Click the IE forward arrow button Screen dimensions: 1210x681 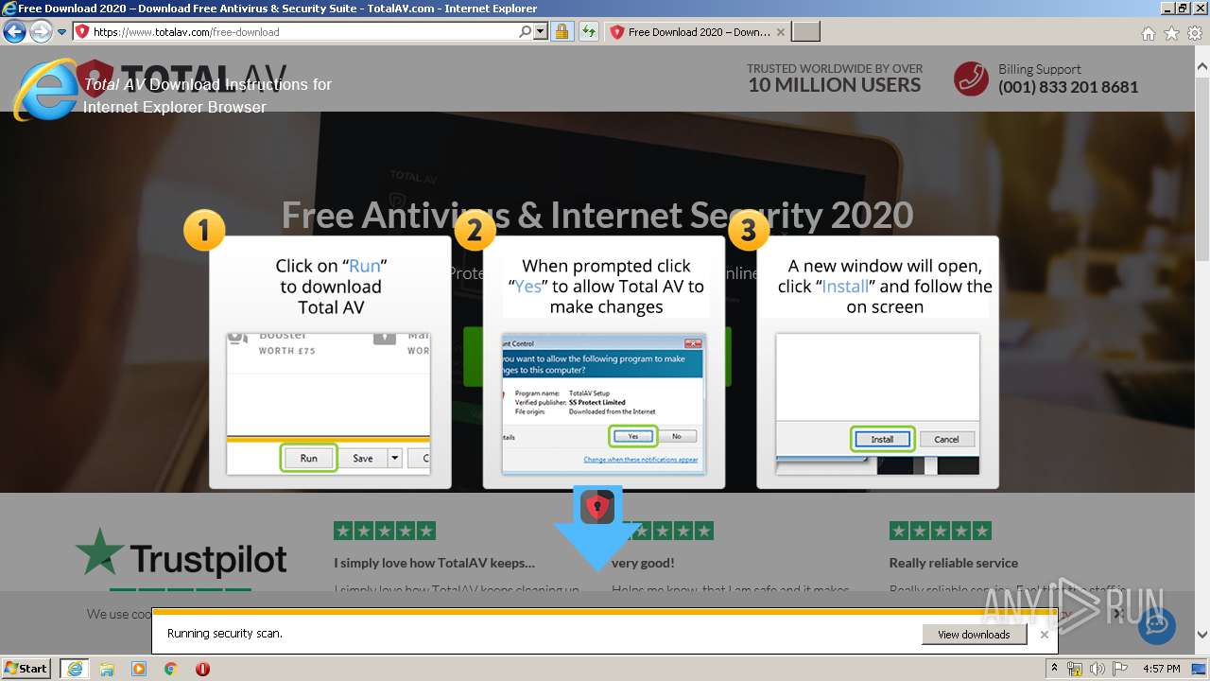41,32
